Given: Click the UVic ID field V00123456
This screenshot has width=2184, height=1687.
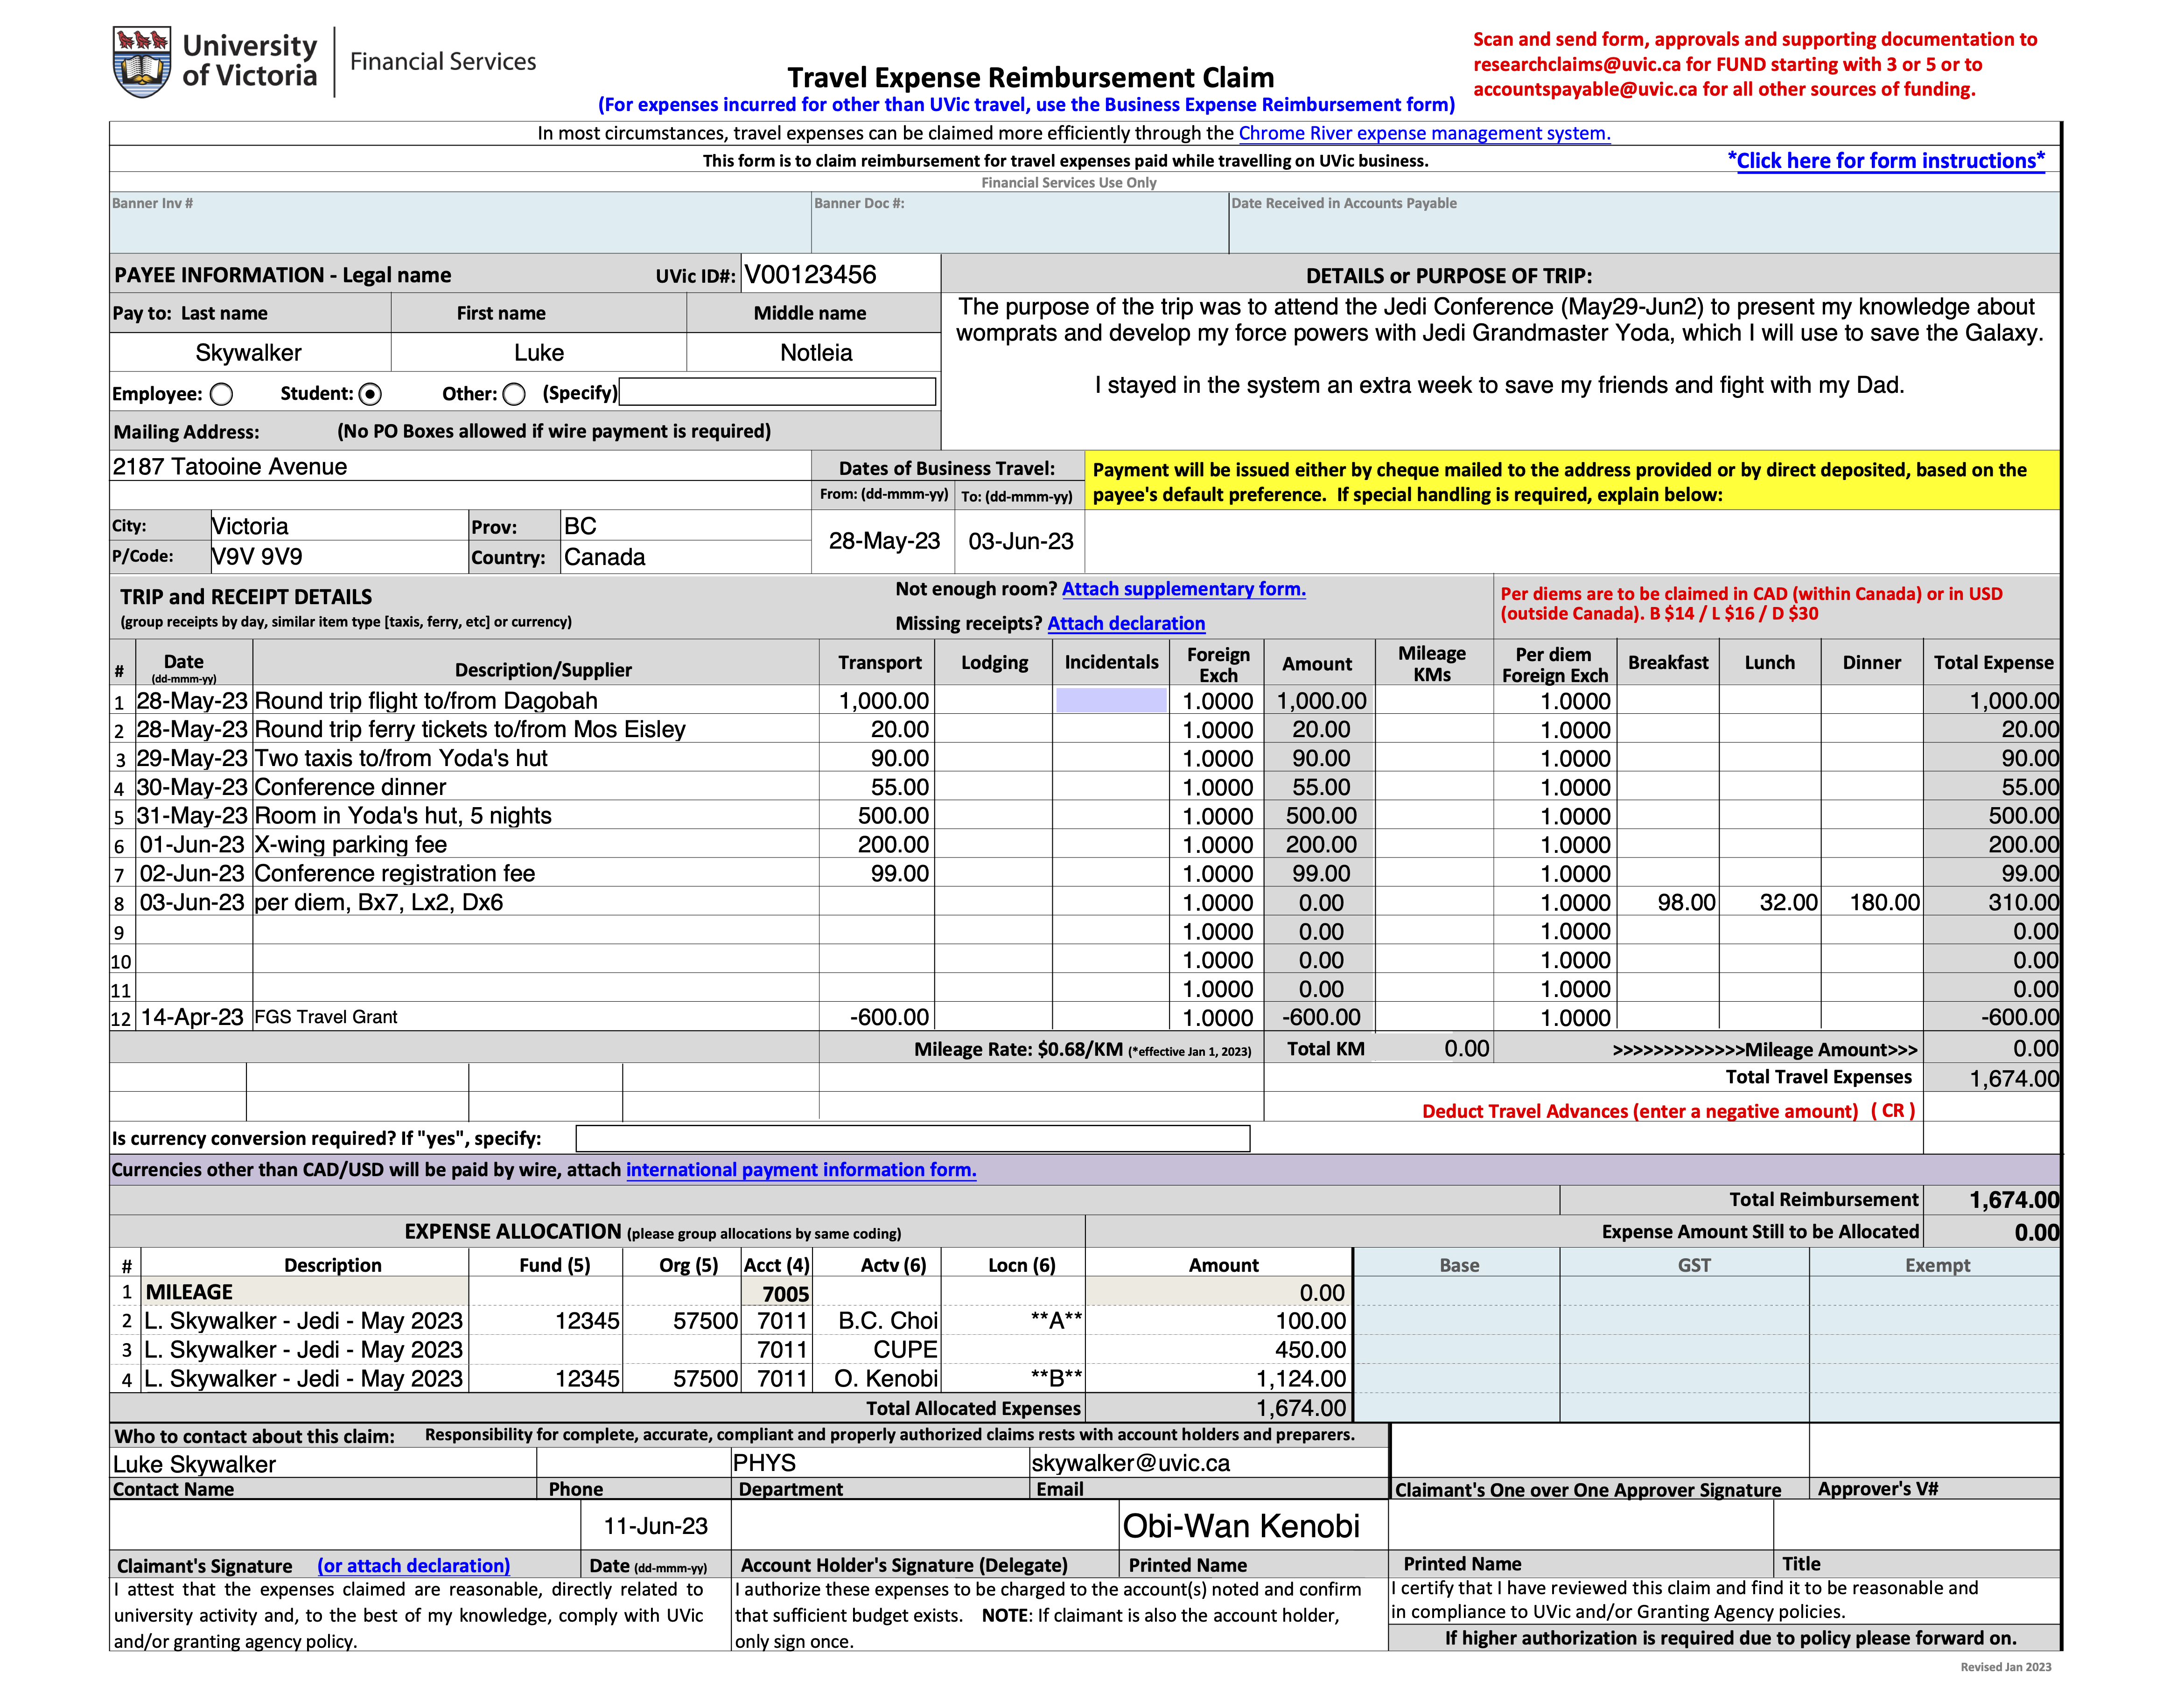Looking at the screenshot, I should click(840, 274).
